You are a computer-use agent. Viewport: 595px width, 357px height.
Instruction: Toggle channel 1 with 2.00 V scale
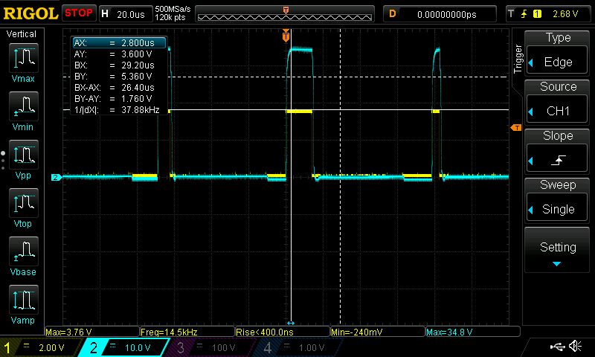click(41, 347)
